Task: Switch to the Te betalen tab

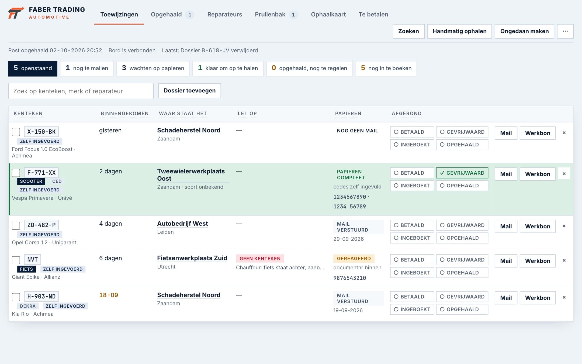Action: (373, 15)
